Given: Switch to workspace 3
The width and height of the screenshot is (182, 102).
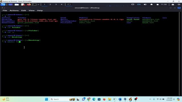Looking at the screenshot, I should (x=56, y=5).
